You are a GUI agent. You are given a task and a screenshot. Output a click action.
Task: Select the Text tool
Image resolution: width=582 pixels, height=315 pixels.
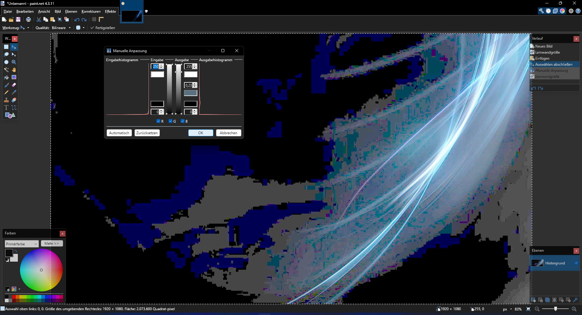click(x=6, y=108)
